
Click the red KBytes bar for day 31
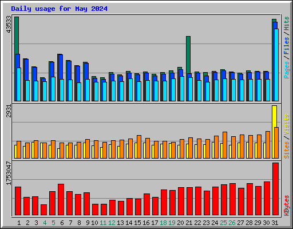coord(275,189)
